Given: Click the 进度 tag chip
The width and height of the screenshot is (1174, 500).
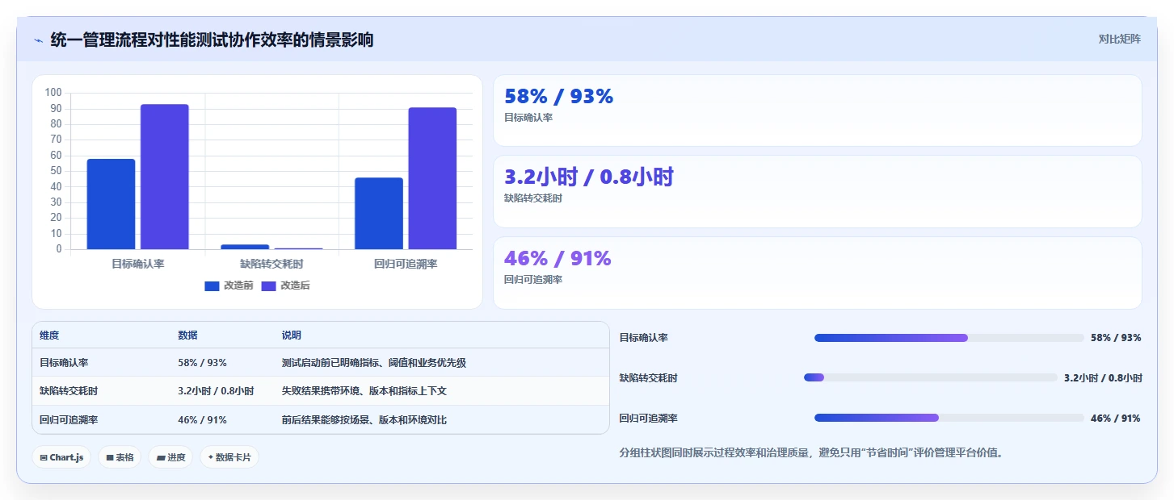Looking at the screenshot, I should [x=170, y=457].
